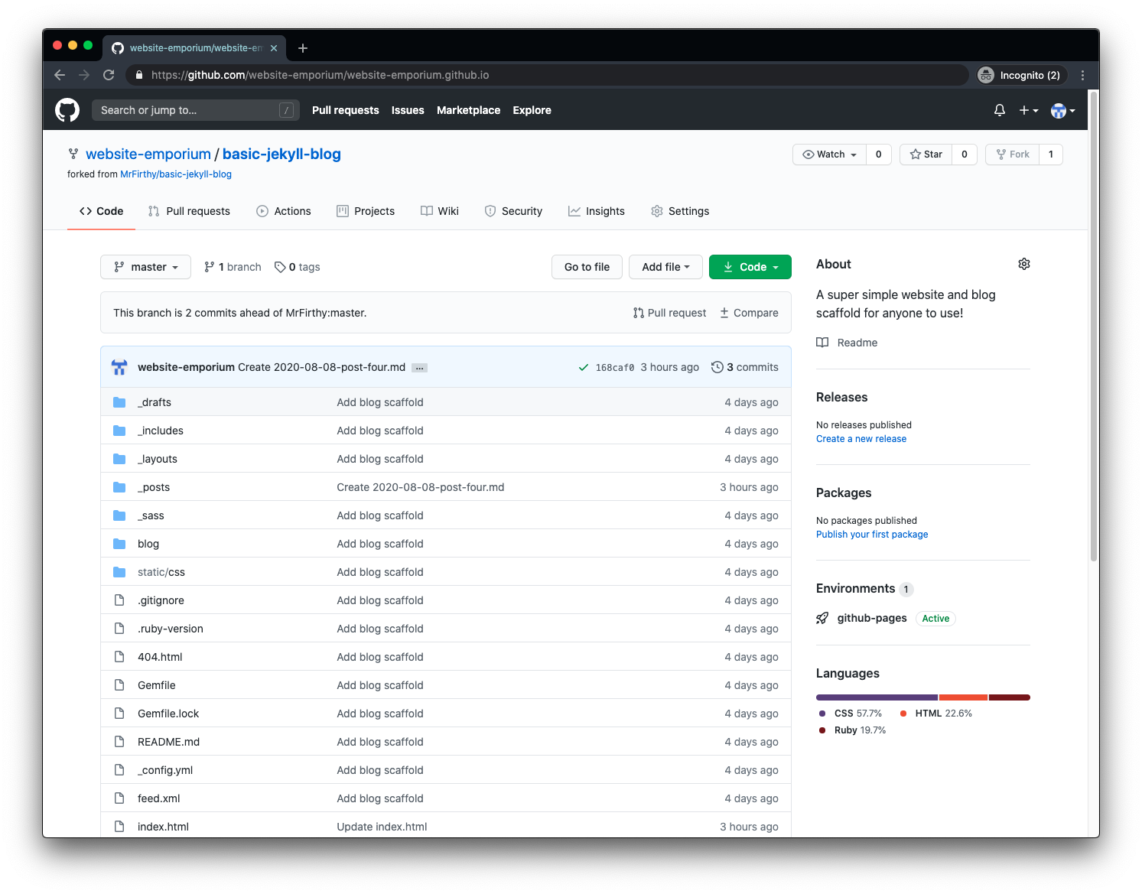Screen dimensions: 1142x894
Task: Click the website-emporium commit author avatar
Action: (119, 367)
